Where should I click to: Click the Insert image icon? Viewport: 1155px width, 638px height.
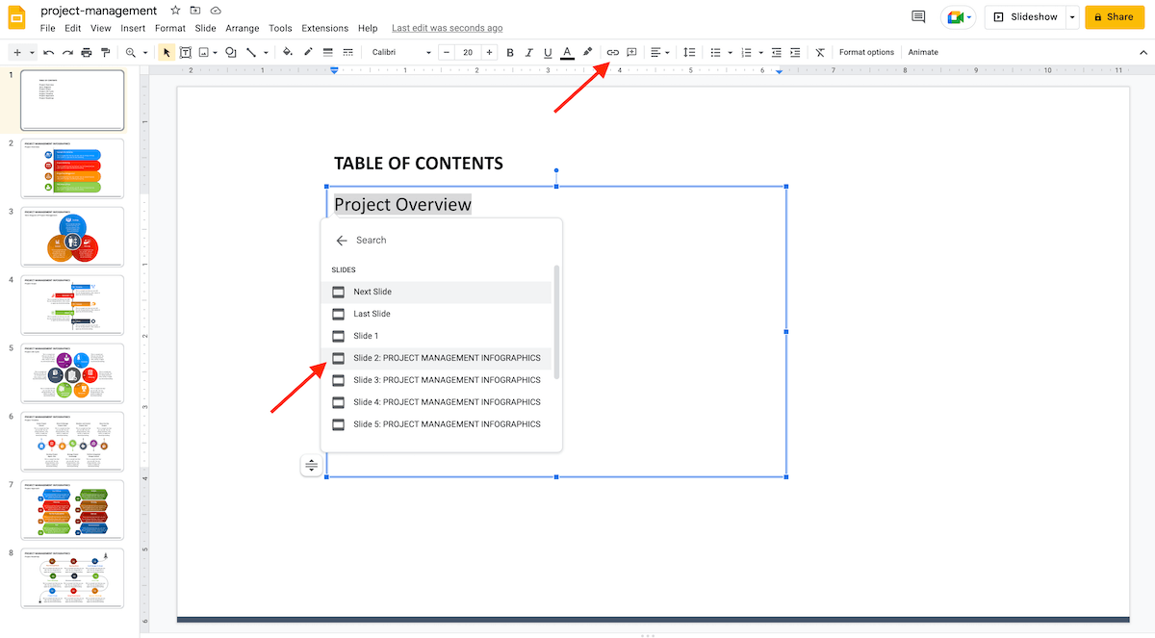204,52
